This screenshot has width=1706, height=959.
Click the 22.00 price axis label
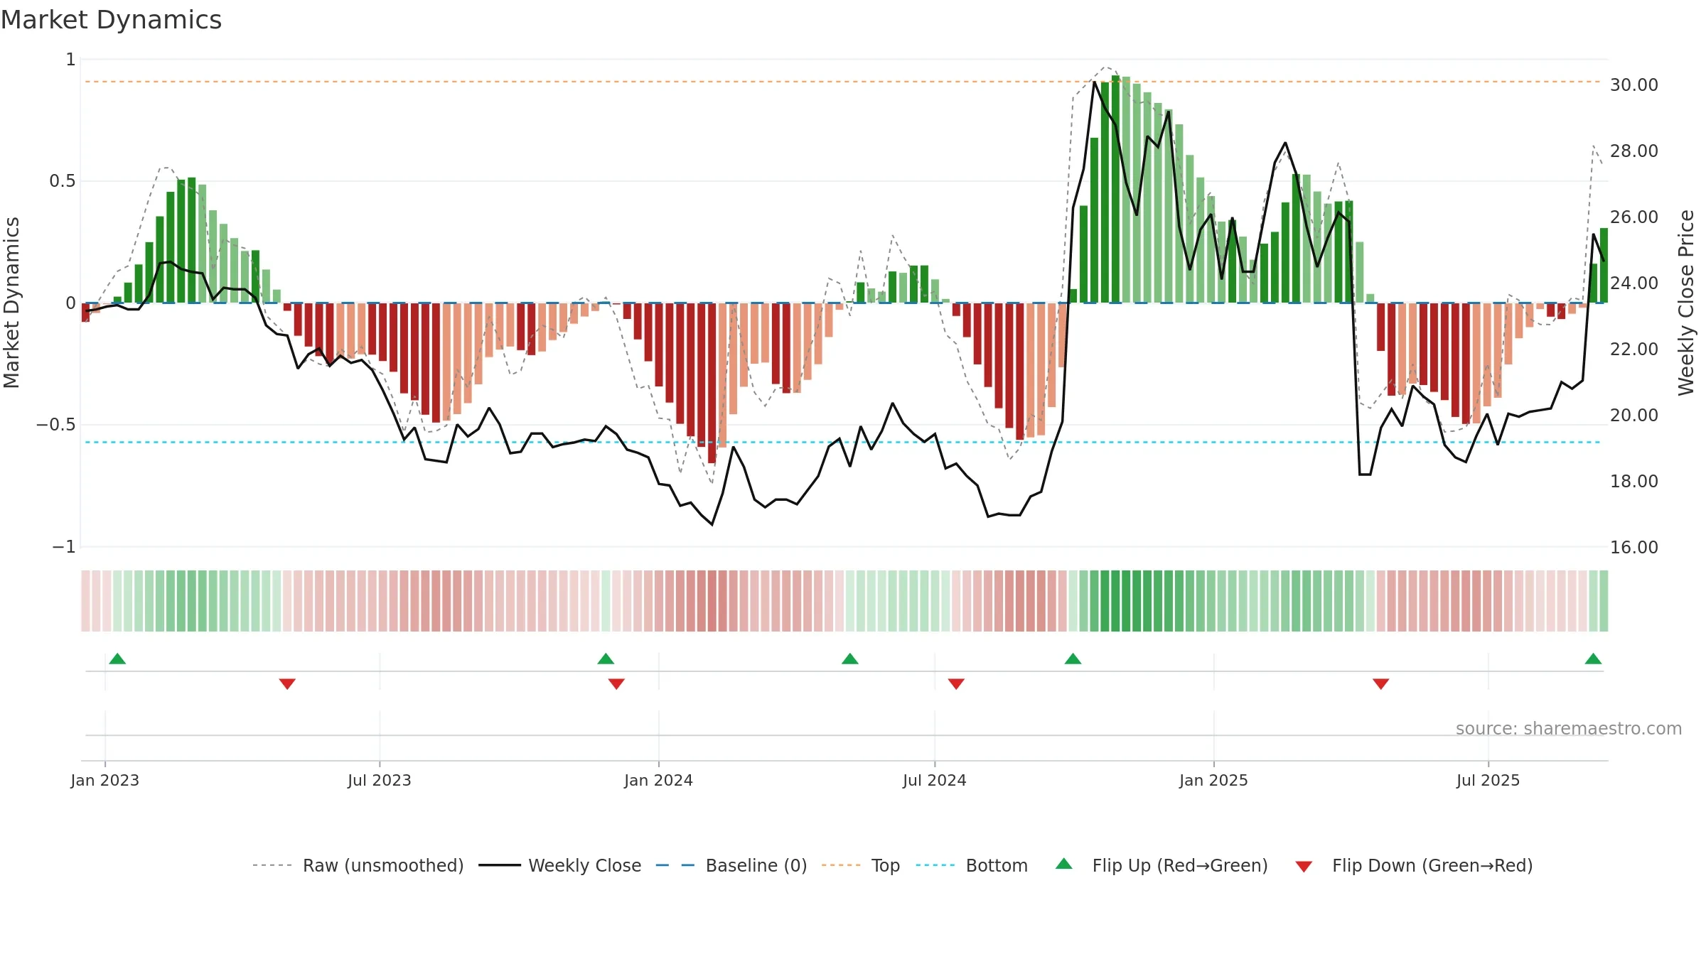tap(1634, 349)
